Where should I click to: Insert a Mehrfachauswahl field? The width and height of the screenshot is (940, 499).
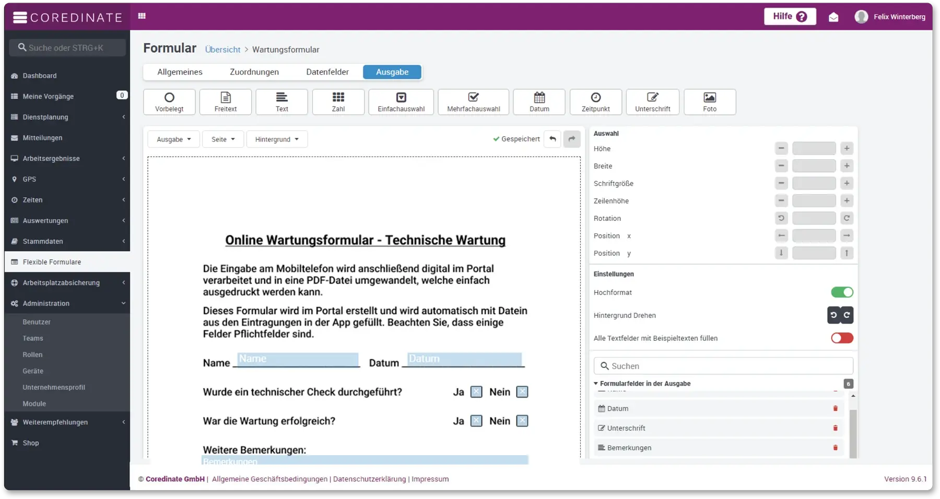[x=473, y=102]
